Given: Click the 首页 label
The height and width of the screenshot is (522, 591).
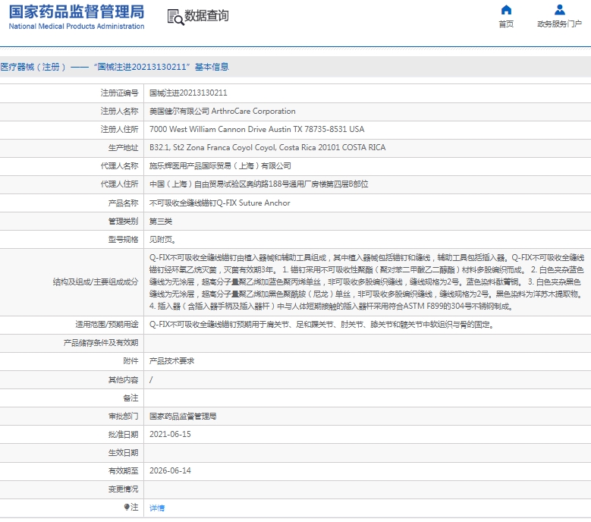Looking at the screenshot, I should click(x=506, y=24).
